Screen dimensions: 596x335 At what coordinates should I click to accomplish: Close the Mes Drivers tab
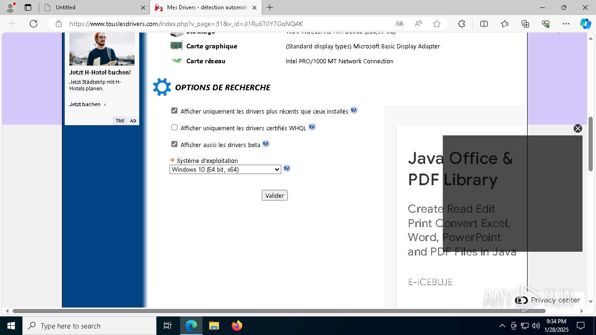pyautogui.click(x=254, y=7)
